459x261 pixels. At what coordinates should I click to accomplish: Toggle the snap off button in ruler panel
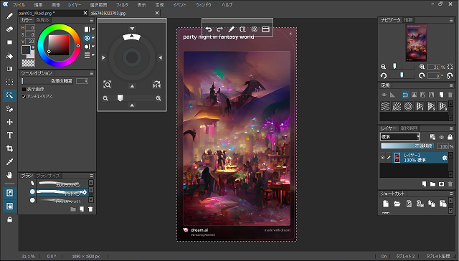(x=405, y=95)
